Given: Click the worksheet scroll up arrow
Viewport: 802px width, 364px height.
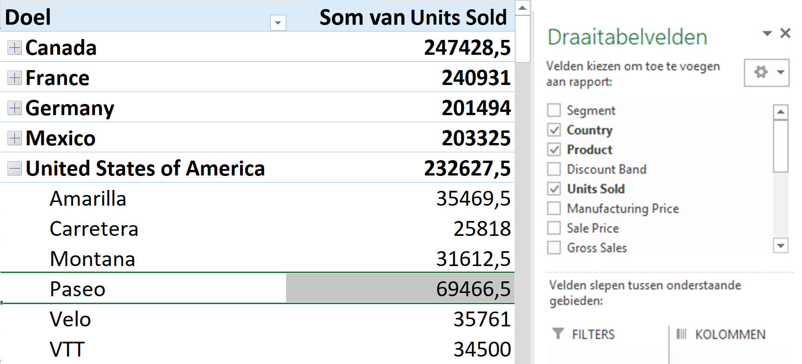Looking at the screenshot, I should [522, 8].
